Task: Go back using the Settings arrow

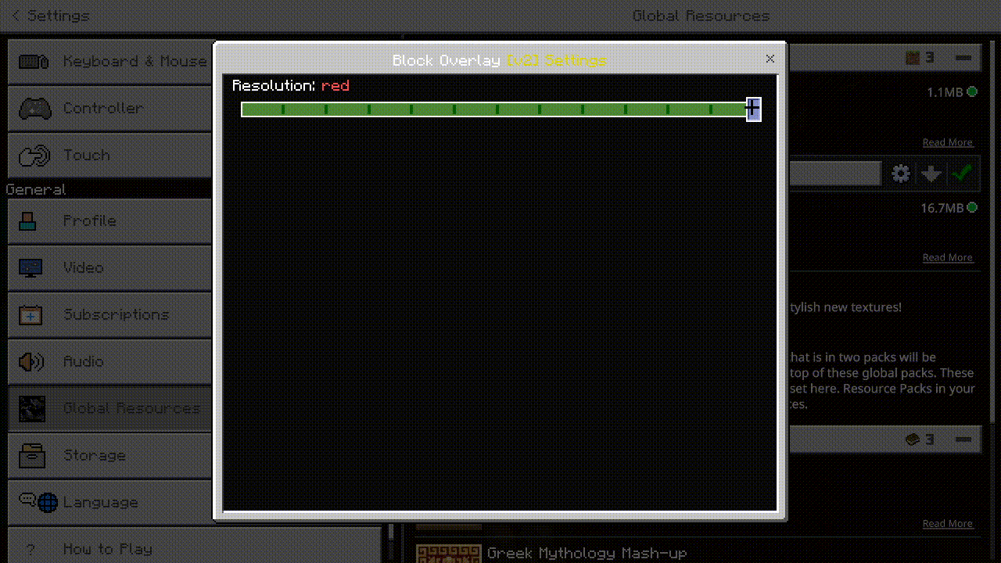Action: pos(16,16)
